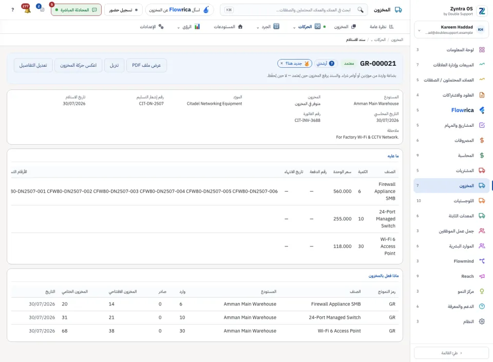Expand the Kareem Haddad account menu
Image resolution: width=493 pixels, height=362 pixels.
click(x=451, y=30)
